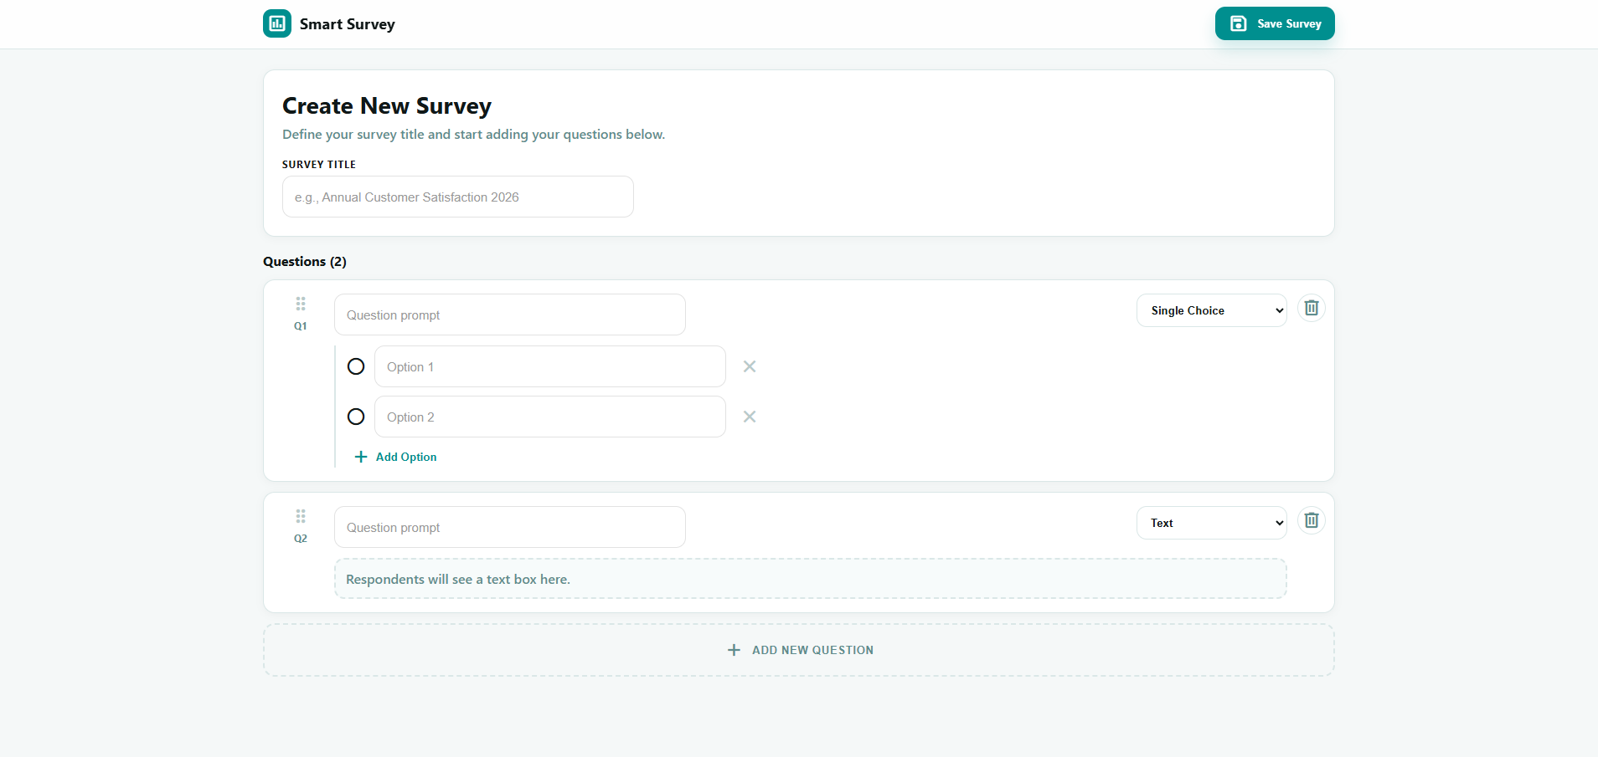This screenshot has width=1598, height=757.
Task: Select the Option 2 radio button
Action: click(x=356, y=417)
